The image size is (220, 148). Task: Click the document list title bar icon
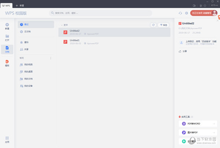(x=201, y=5)
